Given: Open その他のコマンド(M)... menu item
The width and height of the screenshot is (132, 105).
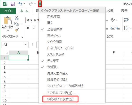Looking at the screenshot, I should (72, 93).
